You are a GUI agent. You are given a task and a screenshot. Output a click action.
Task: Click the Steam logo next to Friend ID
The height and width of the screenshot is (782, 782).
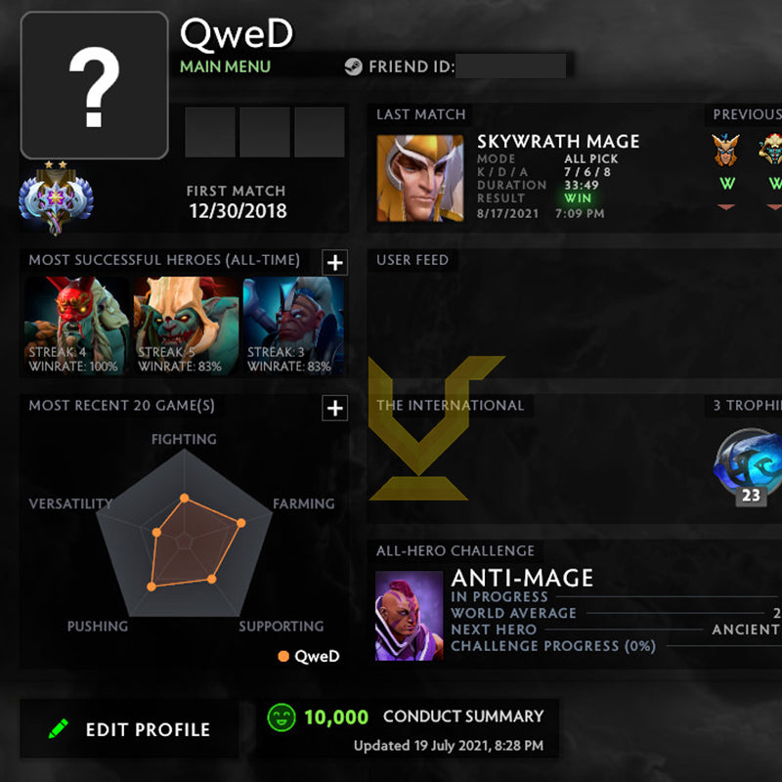pos(353,66)
